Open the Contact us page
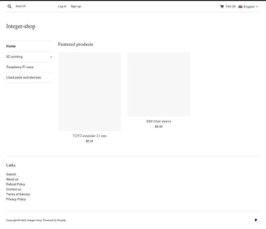This screenshot has width=266, height=229. click(13, 189)
